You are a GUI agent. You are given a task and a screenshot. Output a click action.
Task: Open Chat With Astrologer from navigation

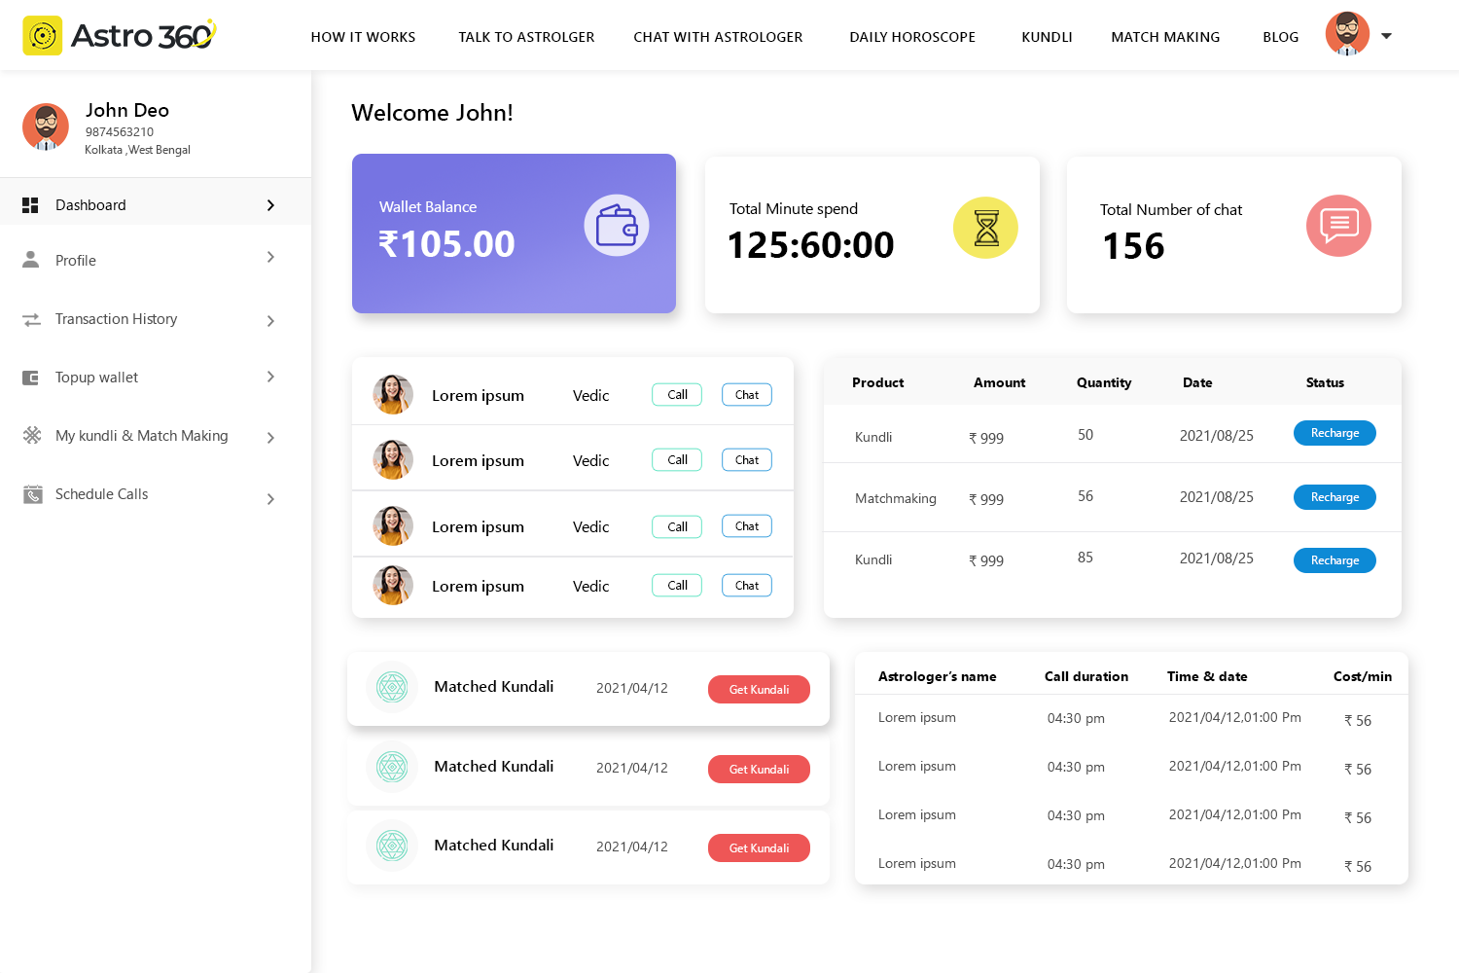(718, 37)
